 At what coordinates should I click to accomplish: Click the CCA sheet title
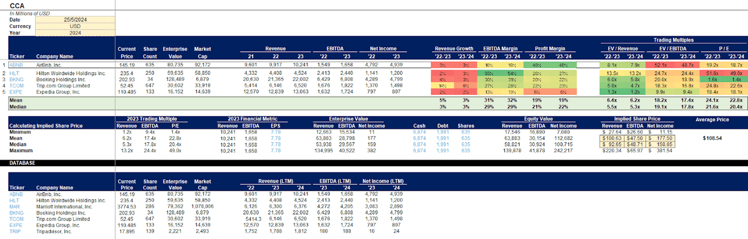coord(17,5)
